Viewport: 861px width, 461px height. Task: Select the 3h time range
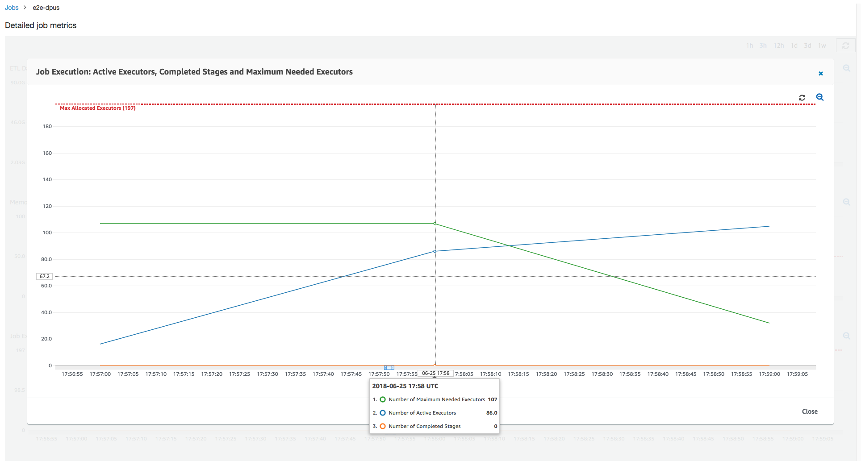click(x=763, y=46)
